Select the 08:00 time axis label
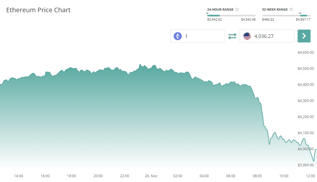Screen dimensions: 317x182 pyautogui.click(x=257, y=176)
